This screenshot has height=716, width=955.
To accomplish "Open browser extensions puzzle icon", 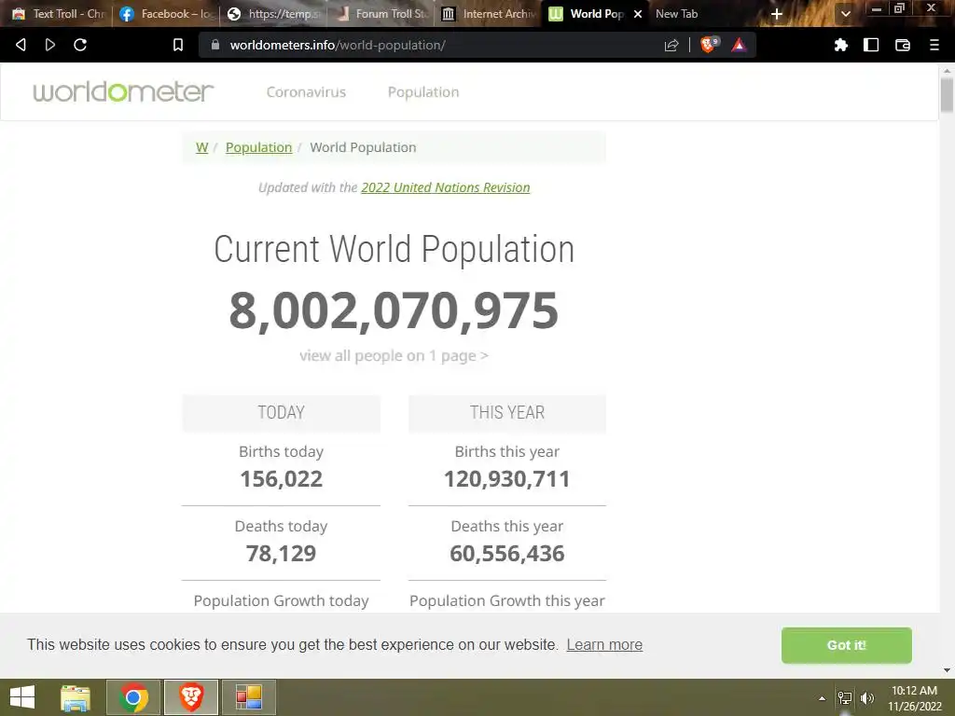I will tap(840, 45).
